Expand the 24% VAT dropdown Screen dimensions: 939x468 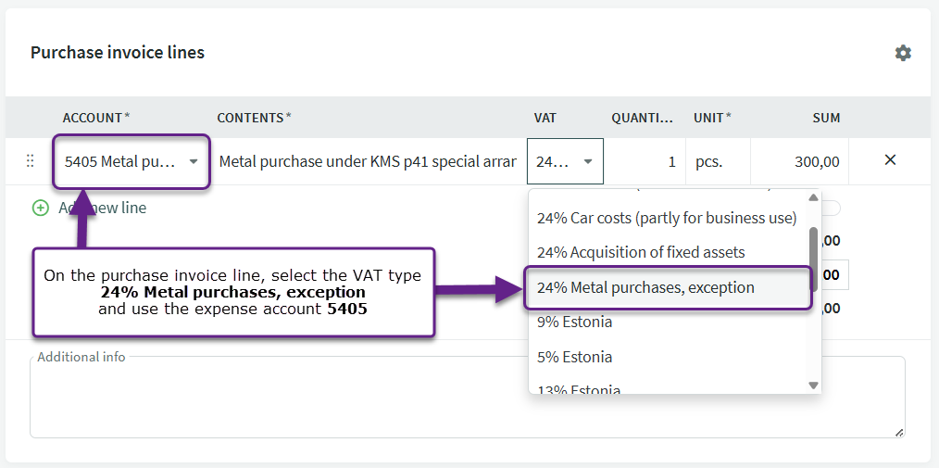coord(565,161)
